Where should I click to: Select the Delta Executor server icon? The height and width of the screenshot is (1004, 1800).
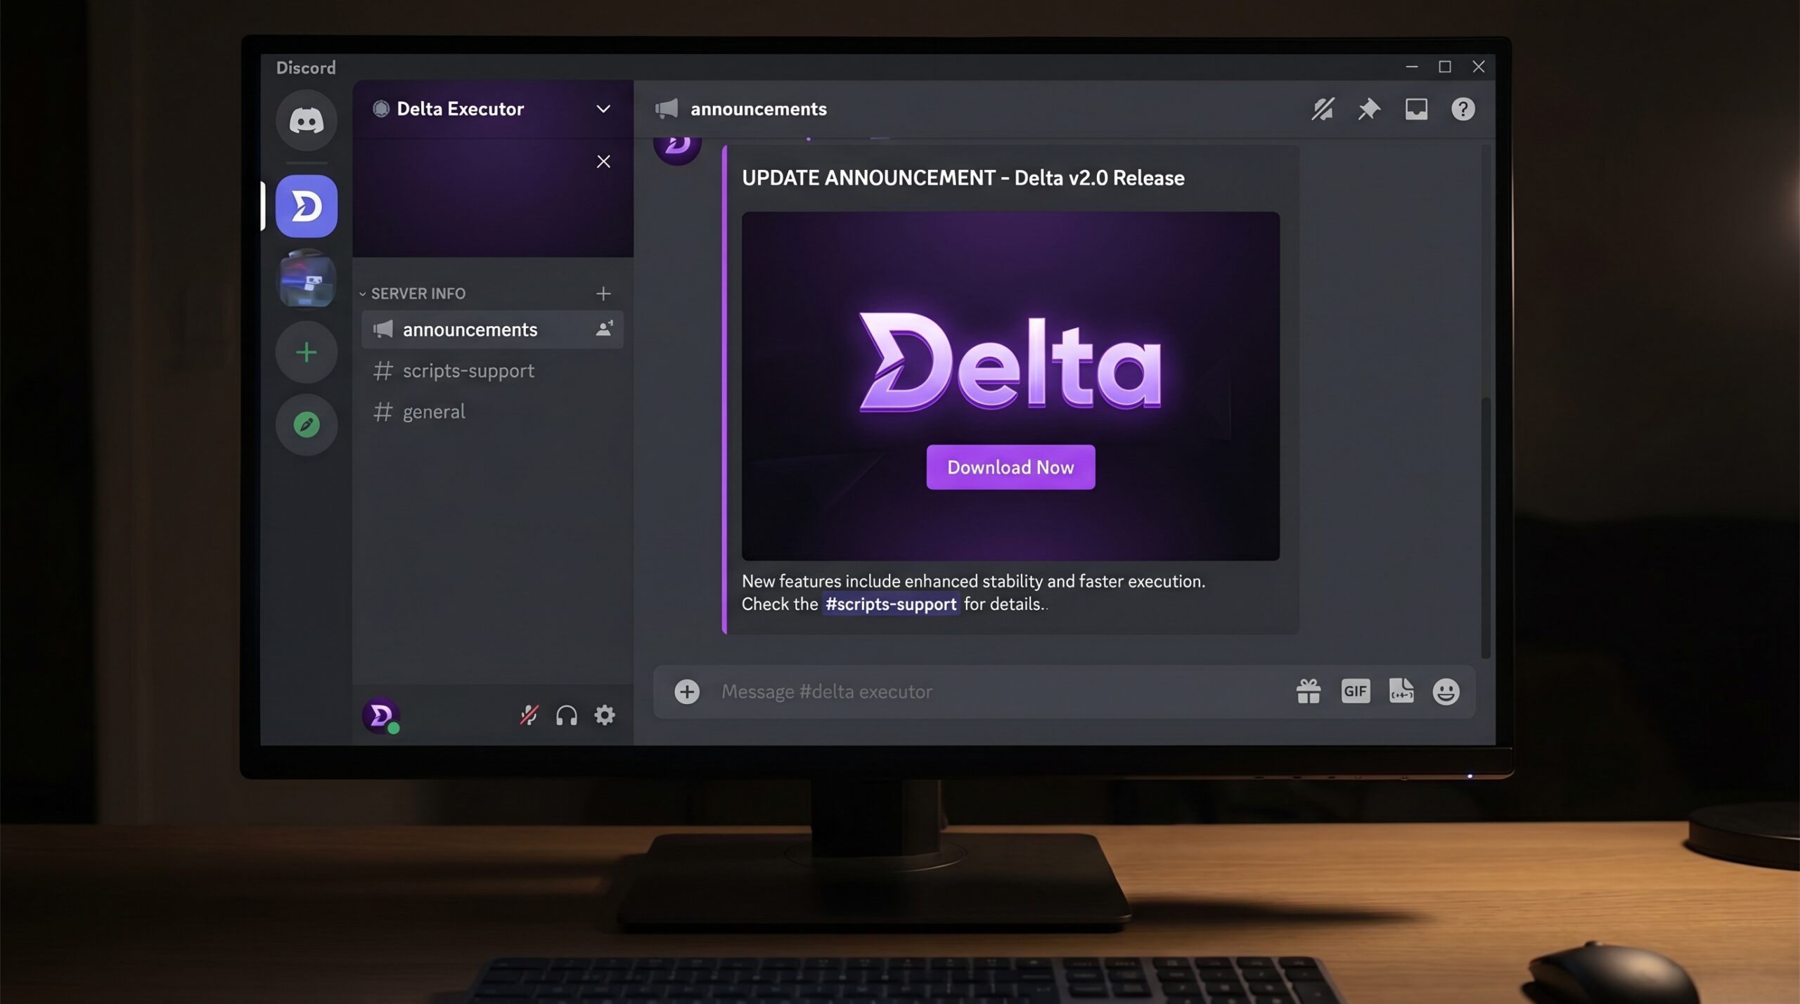pos(306,206)
